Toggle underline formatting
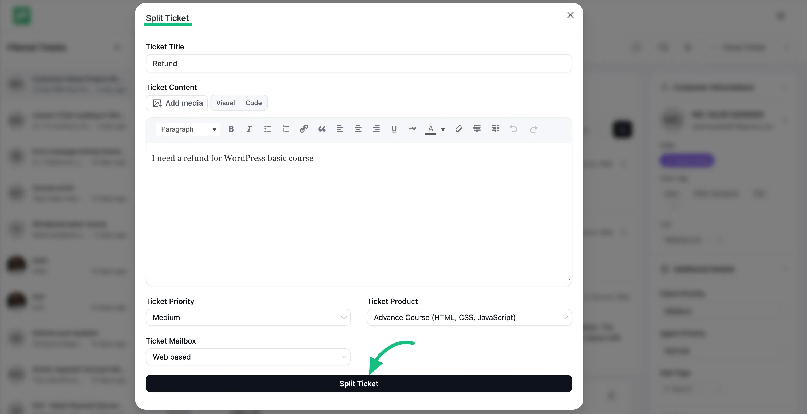The image size is (807, 414). tap(394, 129)
